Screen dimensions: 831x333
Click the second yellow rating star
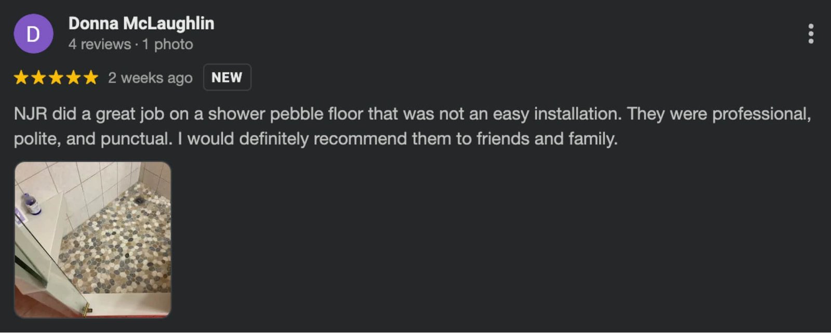pyautogui.click(x=39, y=78)
